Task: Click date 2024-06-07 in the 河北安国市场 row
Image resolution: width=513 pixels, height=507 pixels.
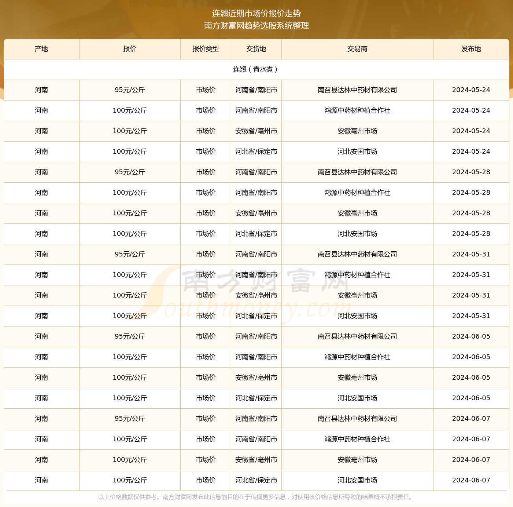Action: 471,480
